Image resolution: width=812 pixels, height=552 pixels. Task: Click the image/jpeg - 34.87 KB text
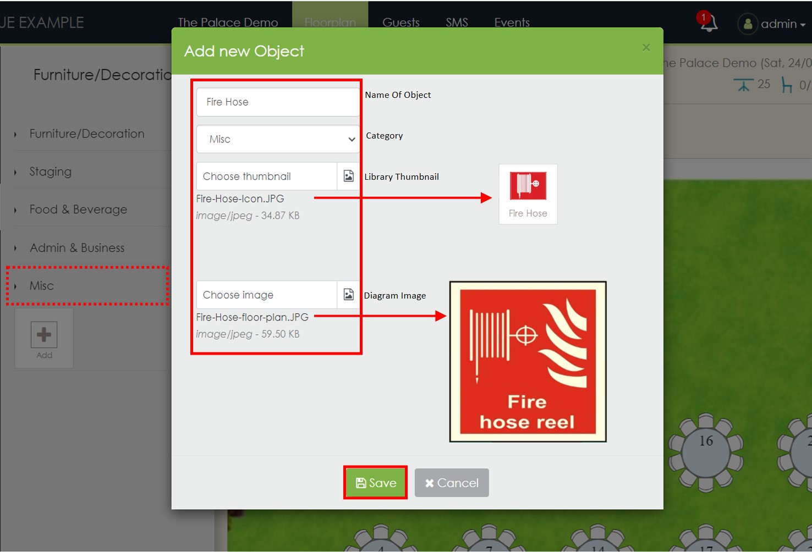point(248,216)
